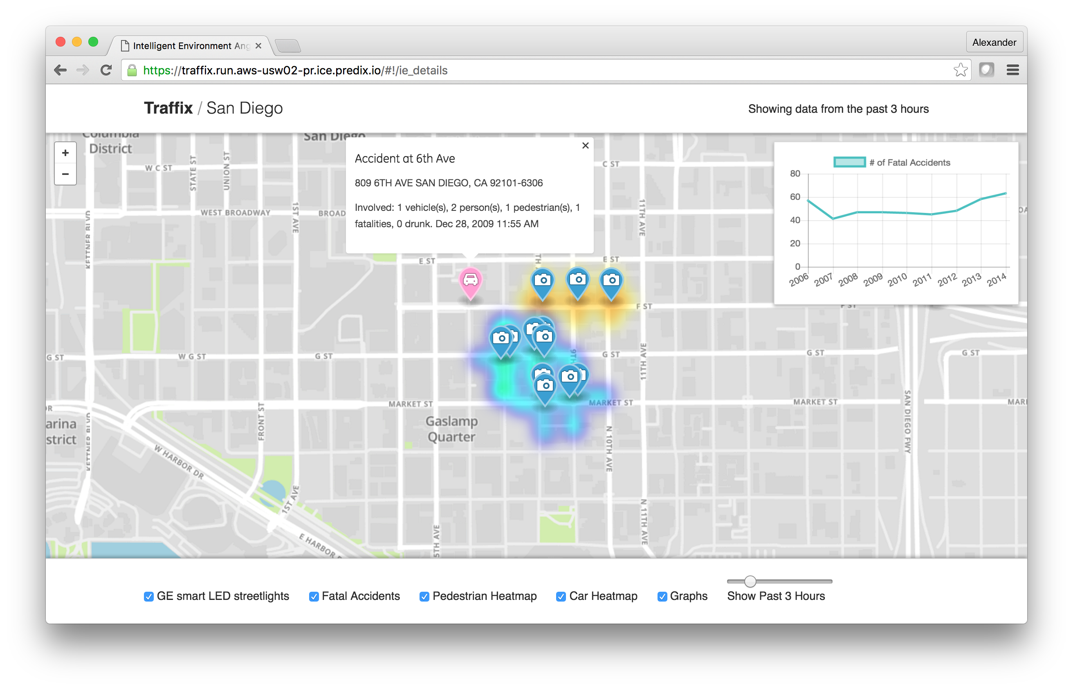Uncheck GE smart LED streetlights

[x=148, y=596]
